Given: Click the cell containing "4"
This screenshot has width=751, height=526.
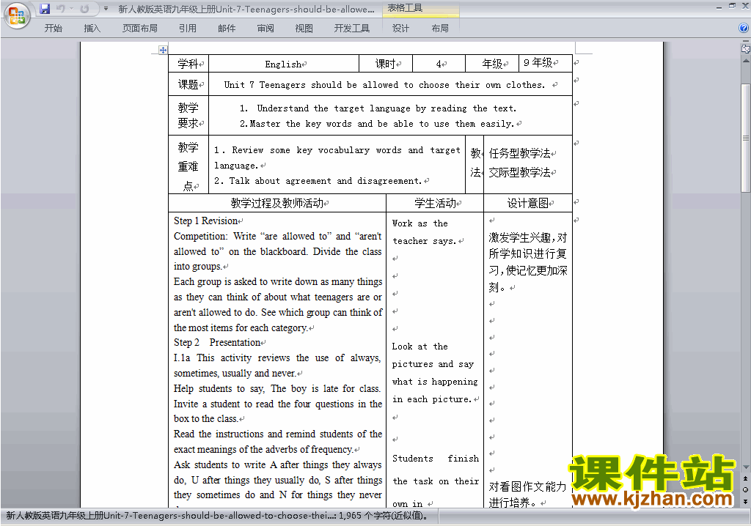Looking at the screenshot, I should (x=439, y=64).
